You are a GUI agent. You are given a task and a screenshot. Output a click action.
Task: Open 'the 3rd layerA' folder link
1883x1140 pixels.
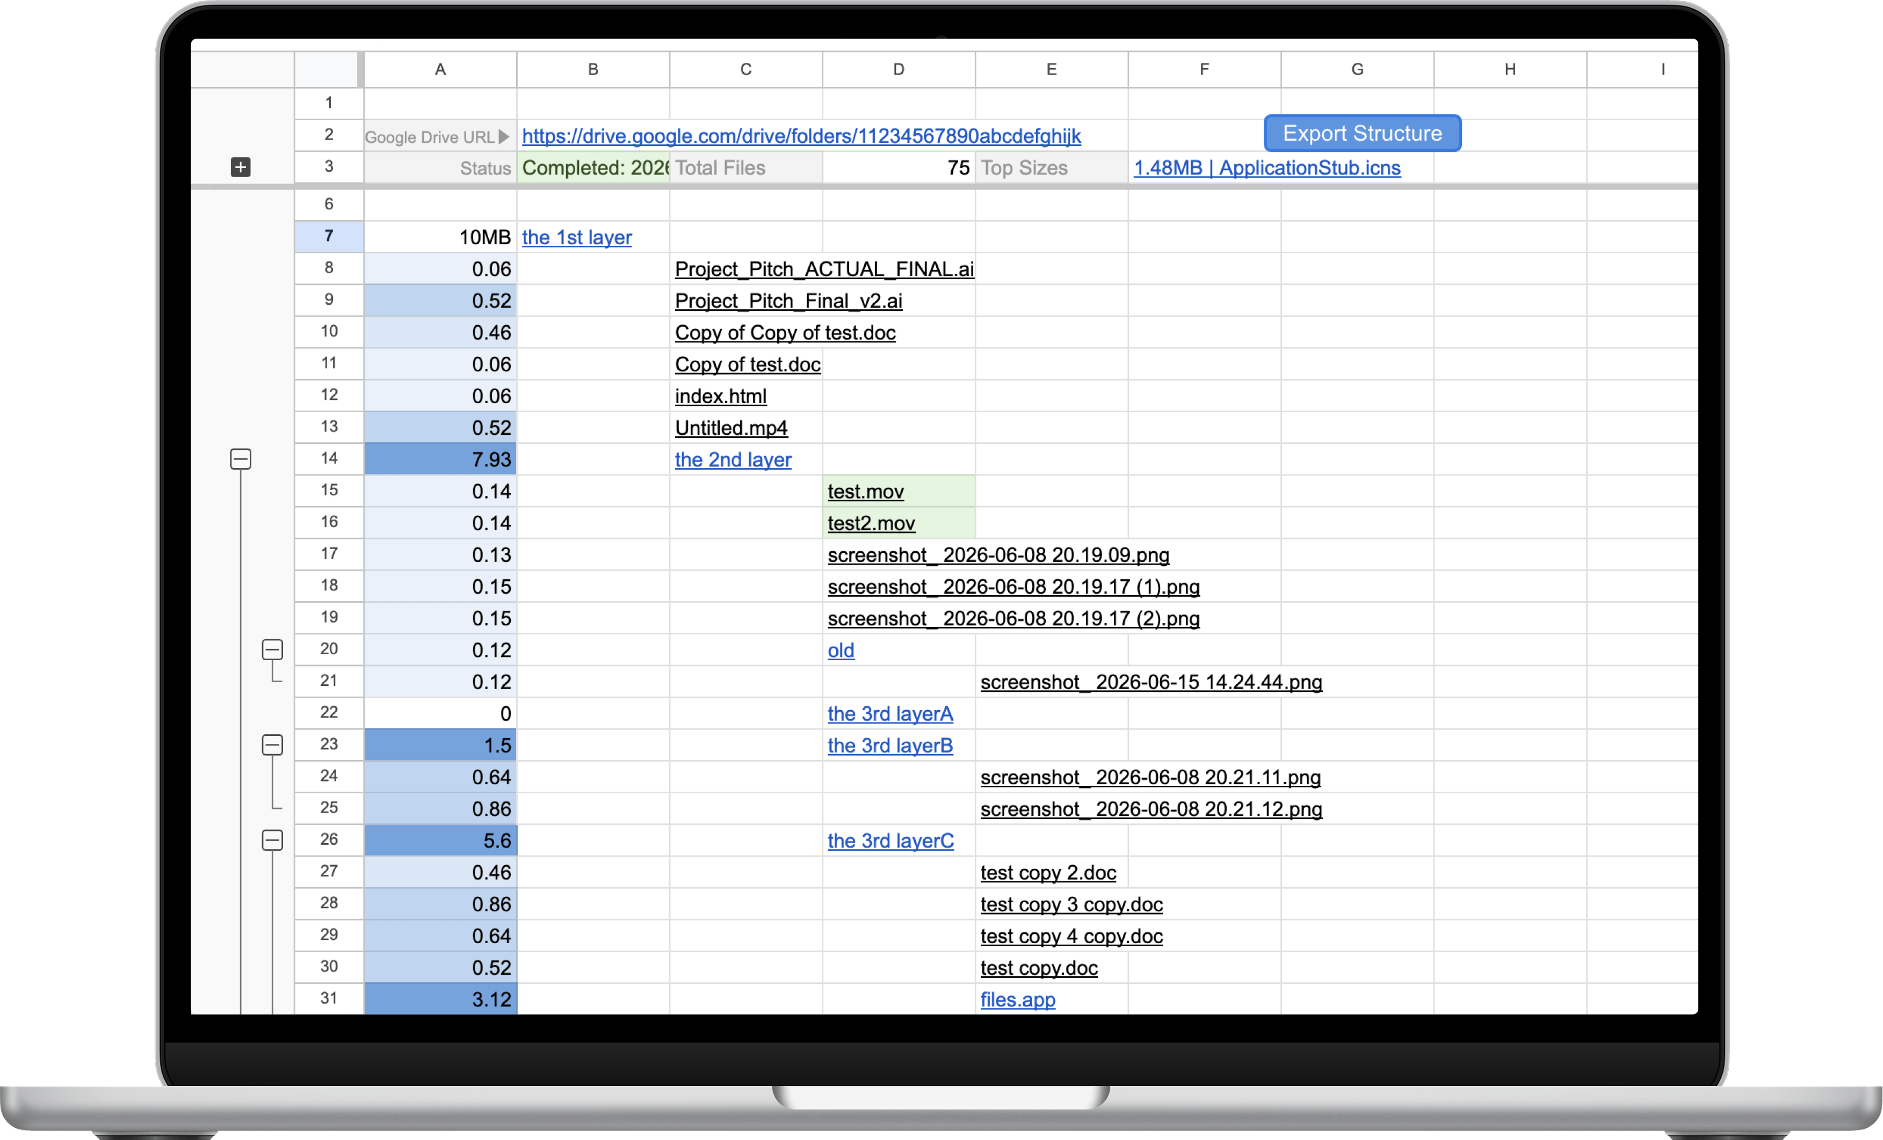[889, 714]
